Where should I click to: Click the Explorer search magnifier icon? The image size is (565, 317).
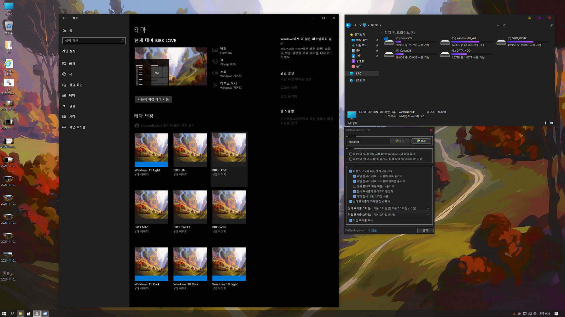pos(551,25)
